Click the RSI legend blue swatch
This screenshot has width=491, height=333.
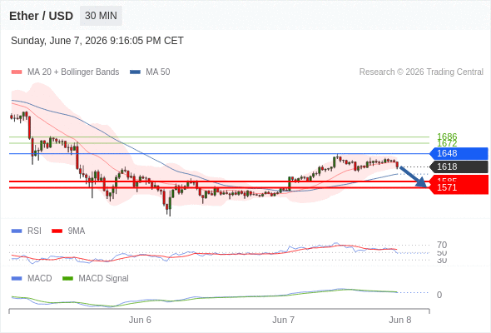[x=17, y=231]
